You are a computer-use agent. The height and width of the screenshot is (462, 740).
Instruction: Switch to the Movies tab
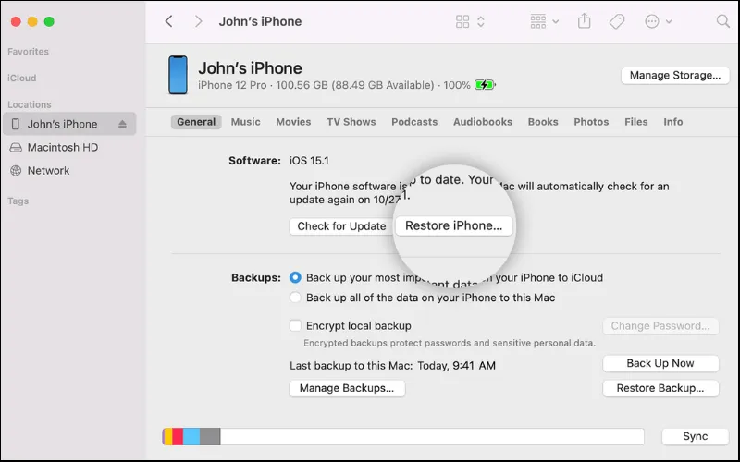tap(293, 122)
